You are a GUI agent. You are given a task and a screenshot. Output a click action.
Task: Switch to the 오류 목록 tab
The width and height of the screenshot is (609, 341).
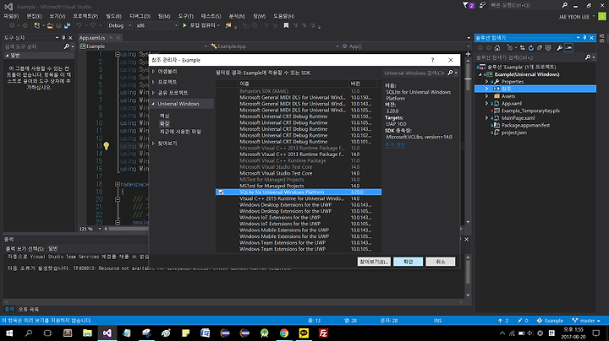(29, 309)
